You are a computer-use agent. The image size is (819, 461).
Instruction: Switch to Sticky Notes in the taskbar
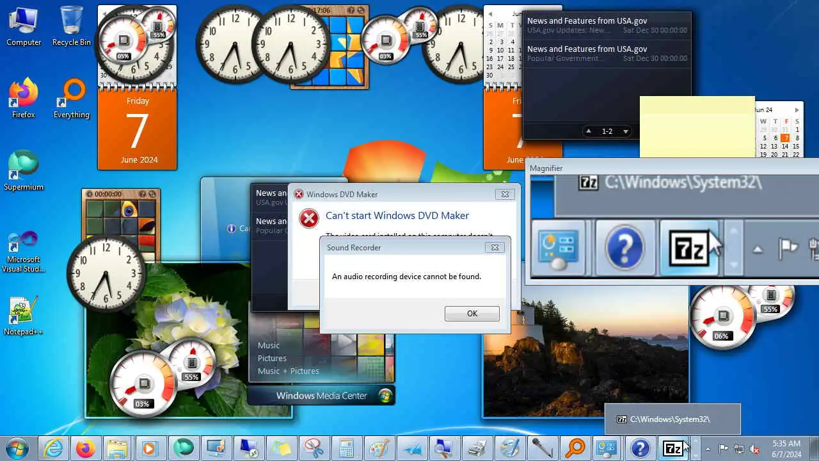(282, 449)
